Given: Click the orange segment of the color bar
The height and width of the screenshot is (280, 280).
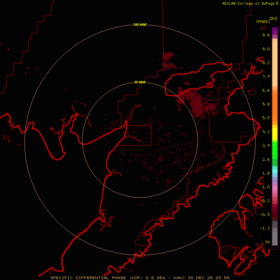Looking at the screenshot, I should click(x=275, y=108).
